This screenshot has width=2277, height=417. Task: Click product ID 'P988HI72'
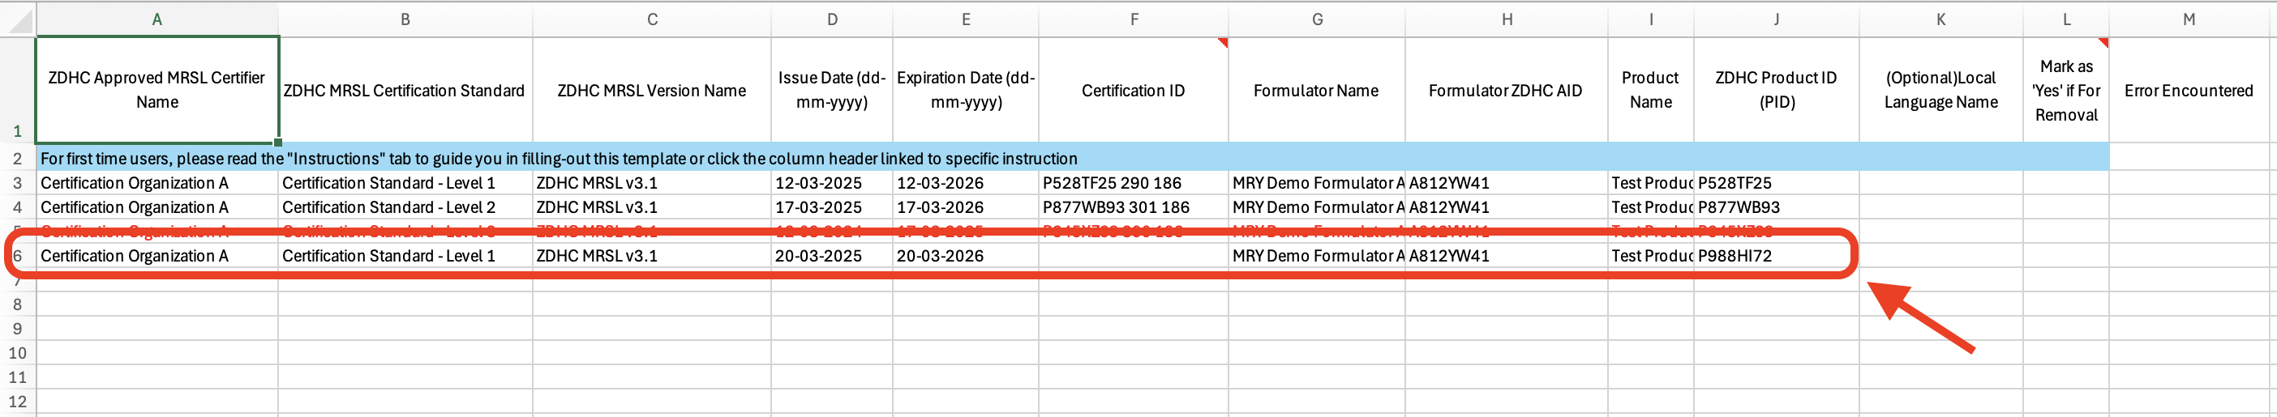point(1776,255)
